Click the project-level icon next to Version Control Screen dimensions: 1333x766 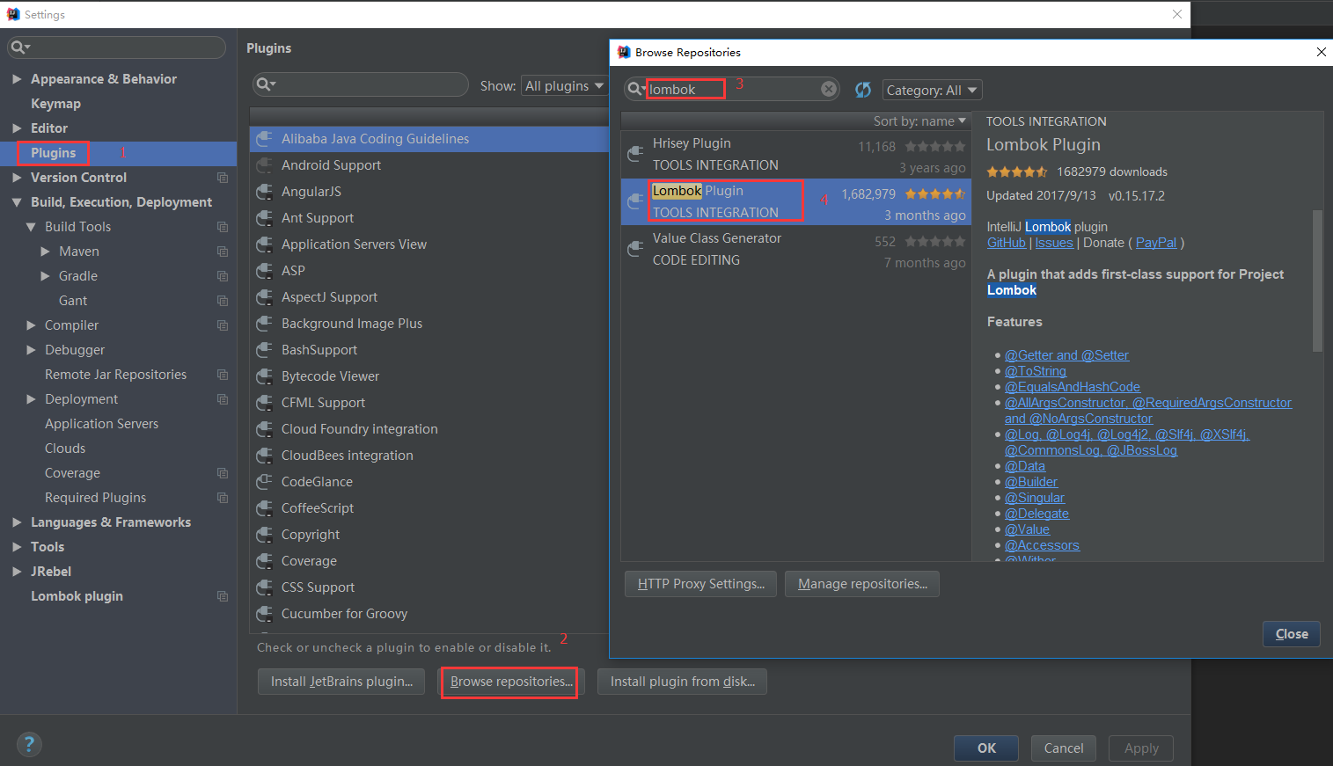coord(223,178)
